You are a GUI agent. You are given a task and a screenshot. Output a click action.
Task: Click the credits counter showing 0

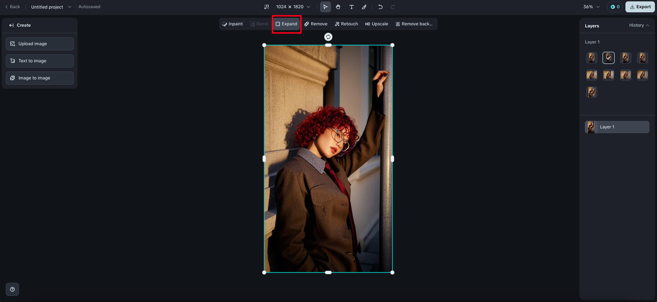click(615, 7)
